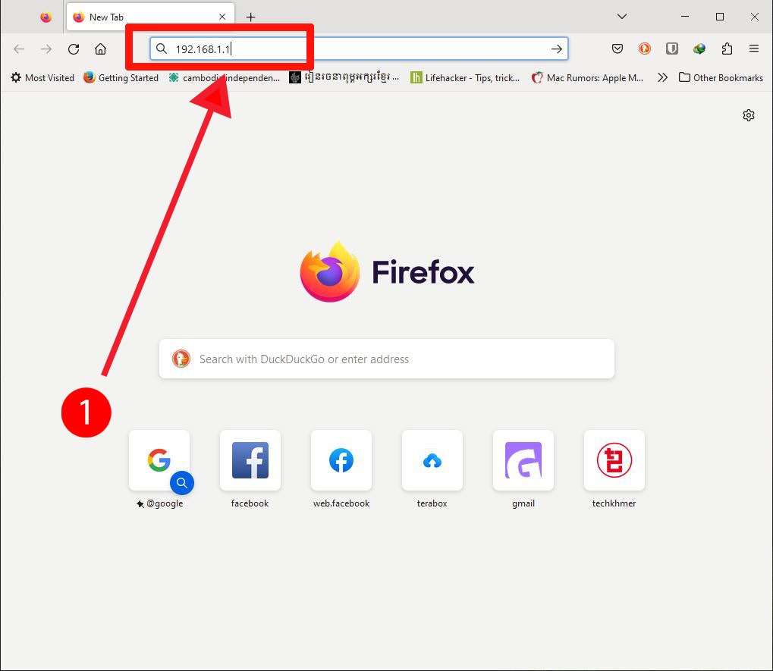This screenshot has width=773, height=671.
Task: Open the Internet Download Manager extension icon
Action: tap(699, 49)
